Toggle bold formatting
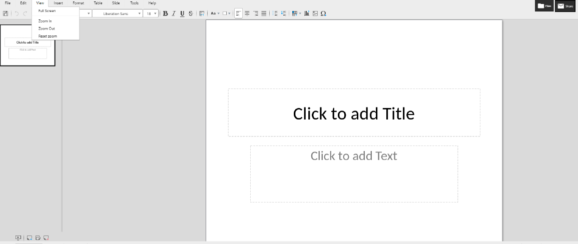 coord(165,13)
